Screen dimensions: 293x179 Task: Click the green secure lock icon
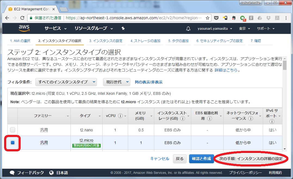coord(31,18)
